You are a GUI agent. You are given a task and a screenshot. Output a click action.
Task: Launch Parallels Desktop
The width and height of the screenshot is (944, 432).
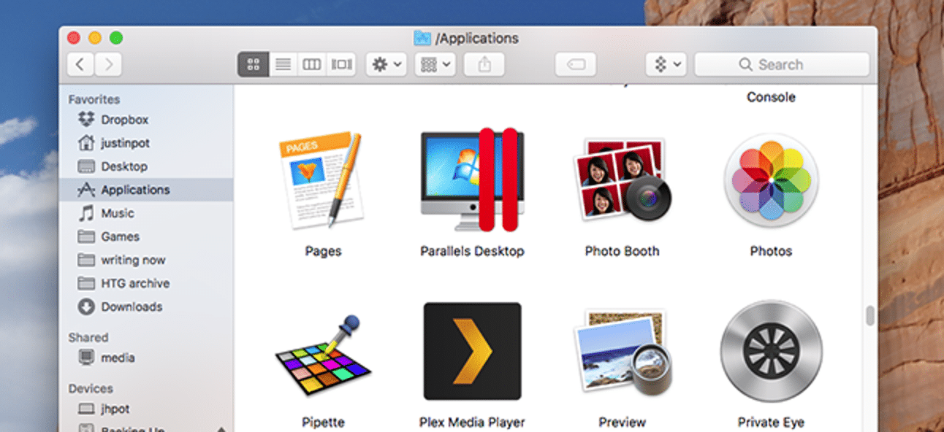click(471, 180)
